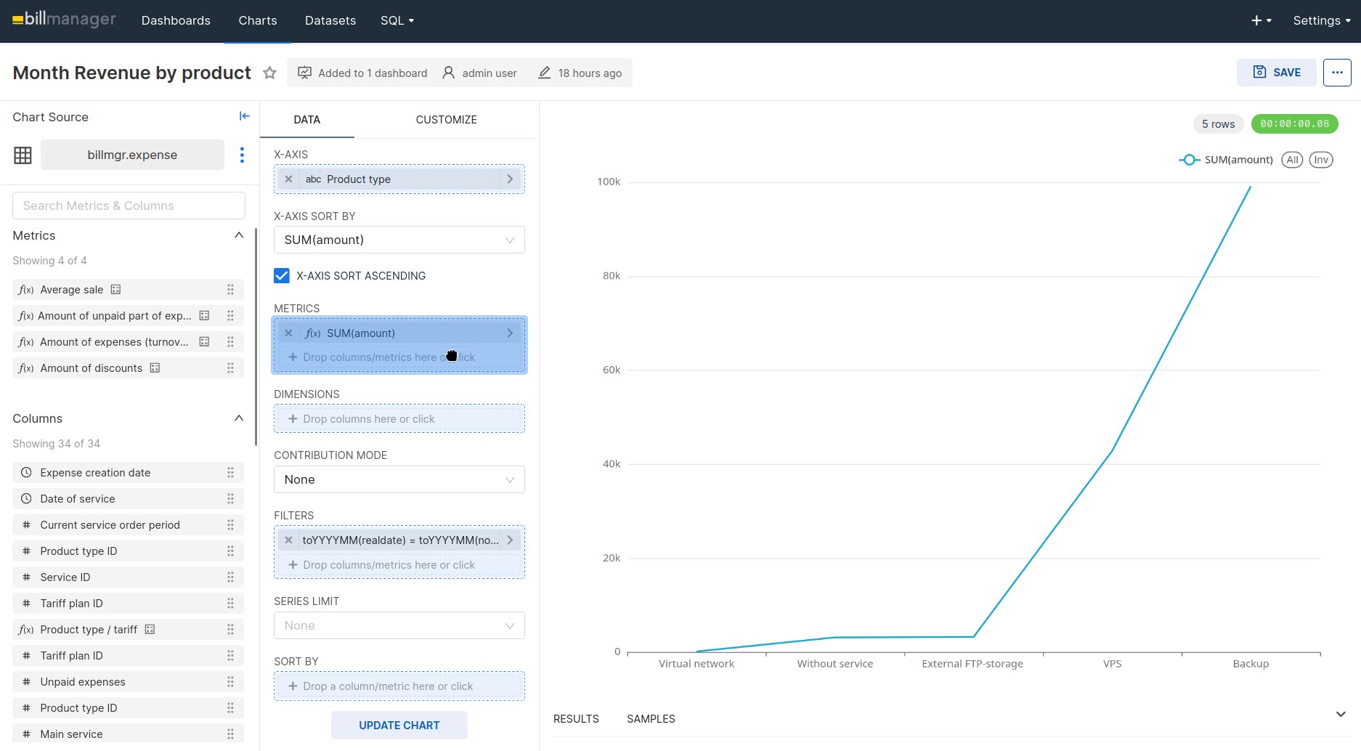Save the chart with the Save button
Screen dimensions: 1361x751
click(x=1277, y=73)
